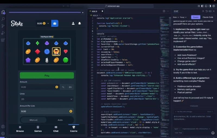This screenshot has height=138, width=217.
Task: Select the CHAT panel tab
Action: click(176, 11)
